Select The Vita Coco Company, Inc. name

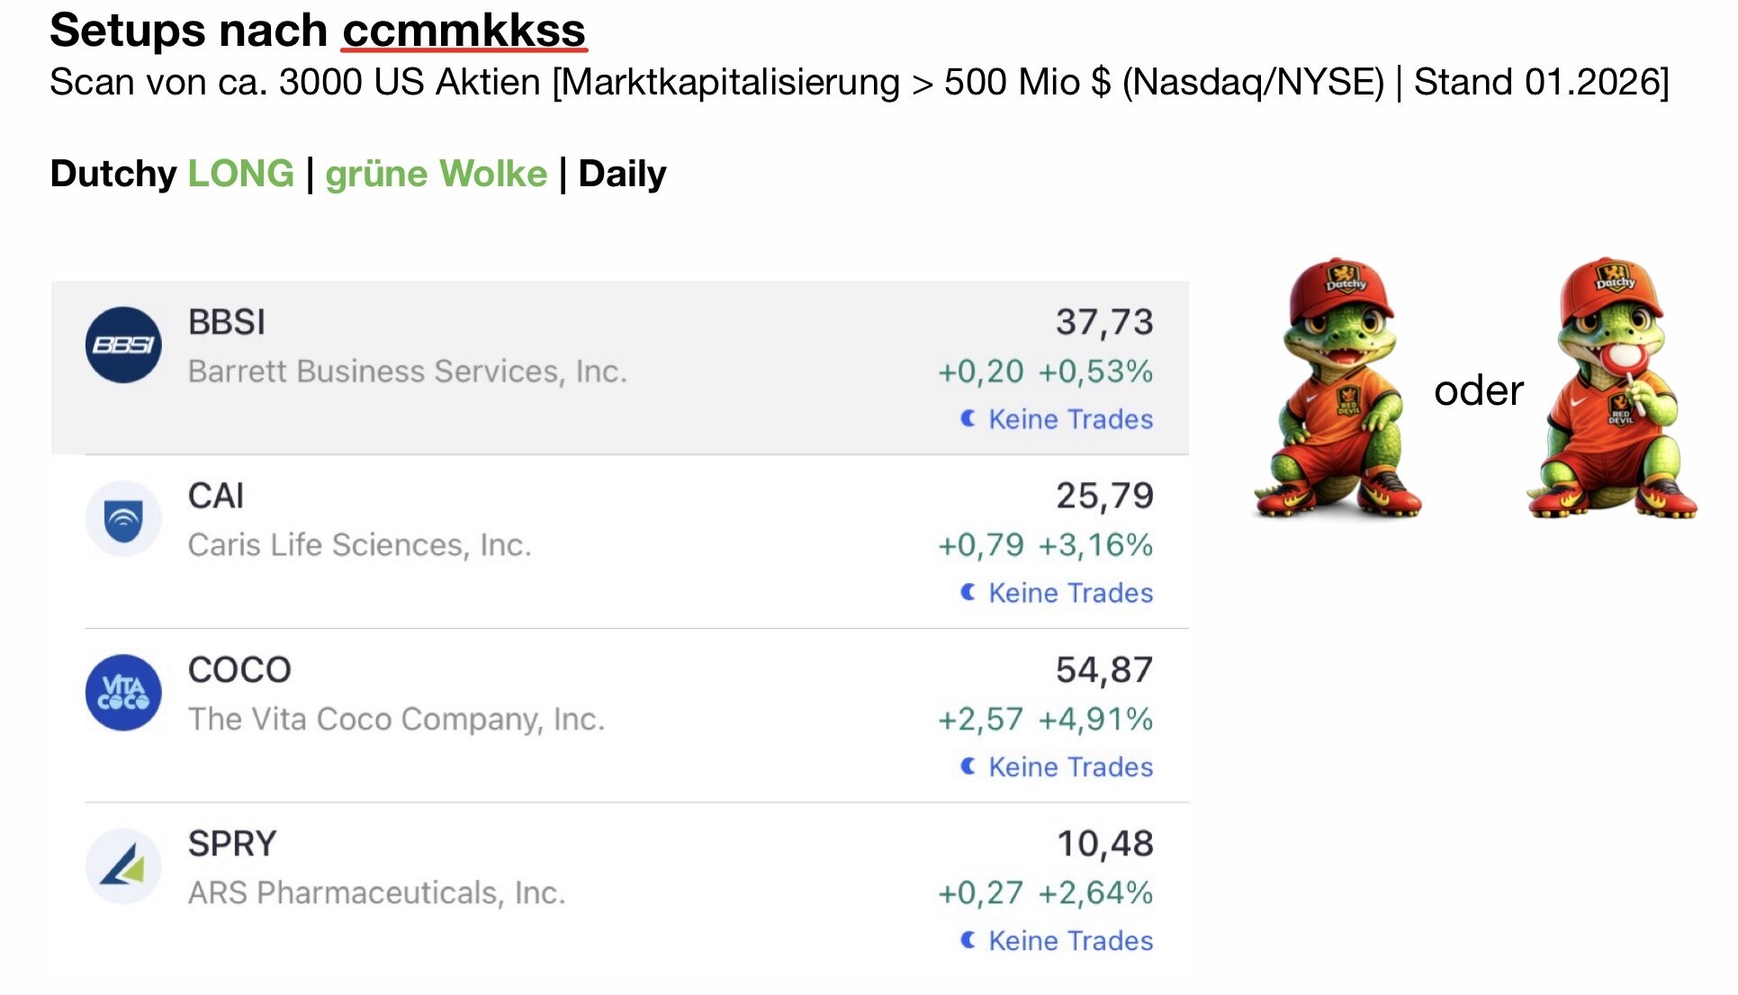coord(396,719)
